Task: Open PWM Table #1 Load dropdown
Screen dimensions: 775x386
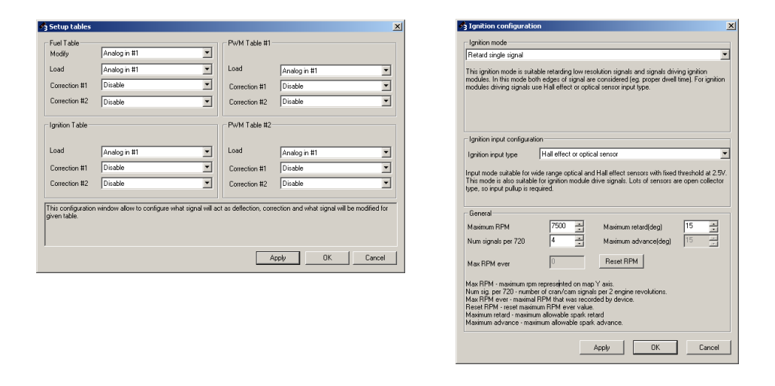Action: [x=386, y=71]
